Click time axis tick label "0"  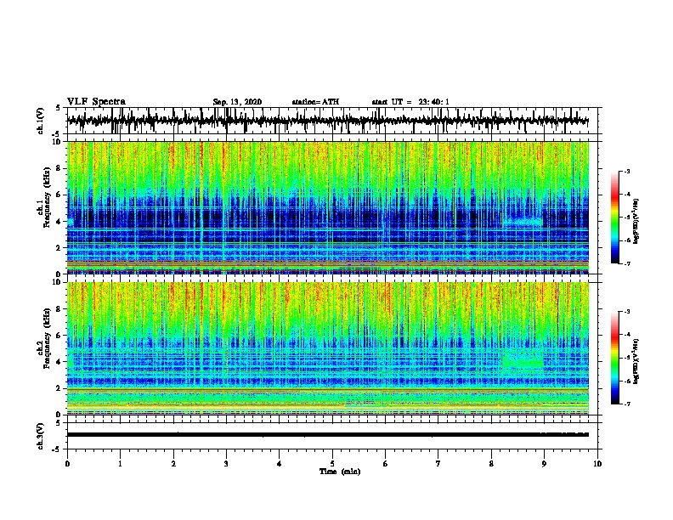pyautogui.click(x=67, y=464)
